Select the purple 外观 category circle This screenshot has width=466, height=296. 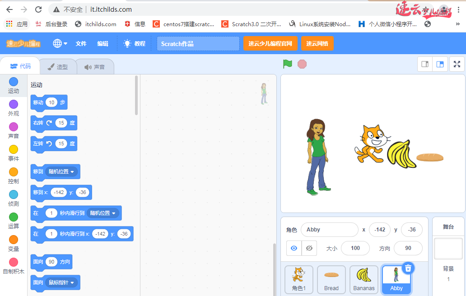point(14,104)
